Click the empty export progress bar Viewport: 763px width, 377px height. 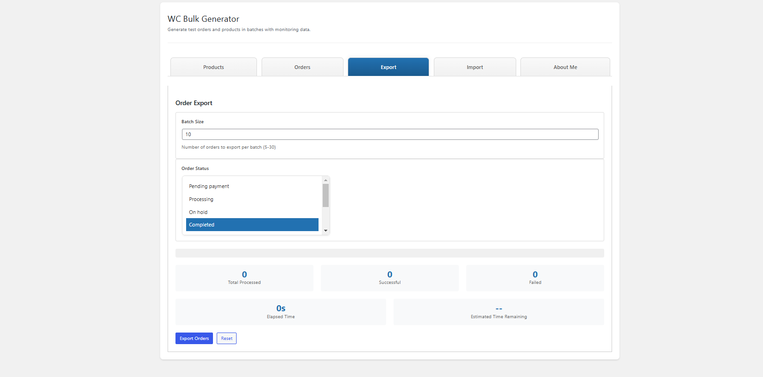coord(390,253)
